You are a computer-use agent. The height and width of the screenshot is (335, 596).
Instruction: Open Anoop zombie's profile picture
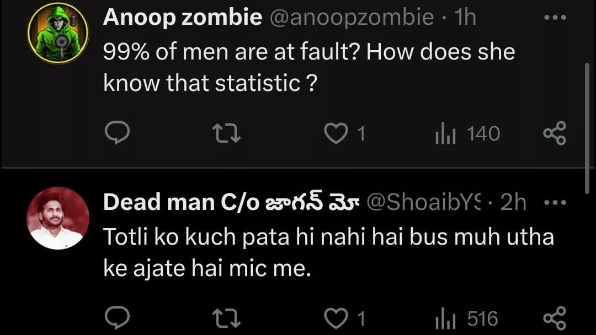pos(58,33)
